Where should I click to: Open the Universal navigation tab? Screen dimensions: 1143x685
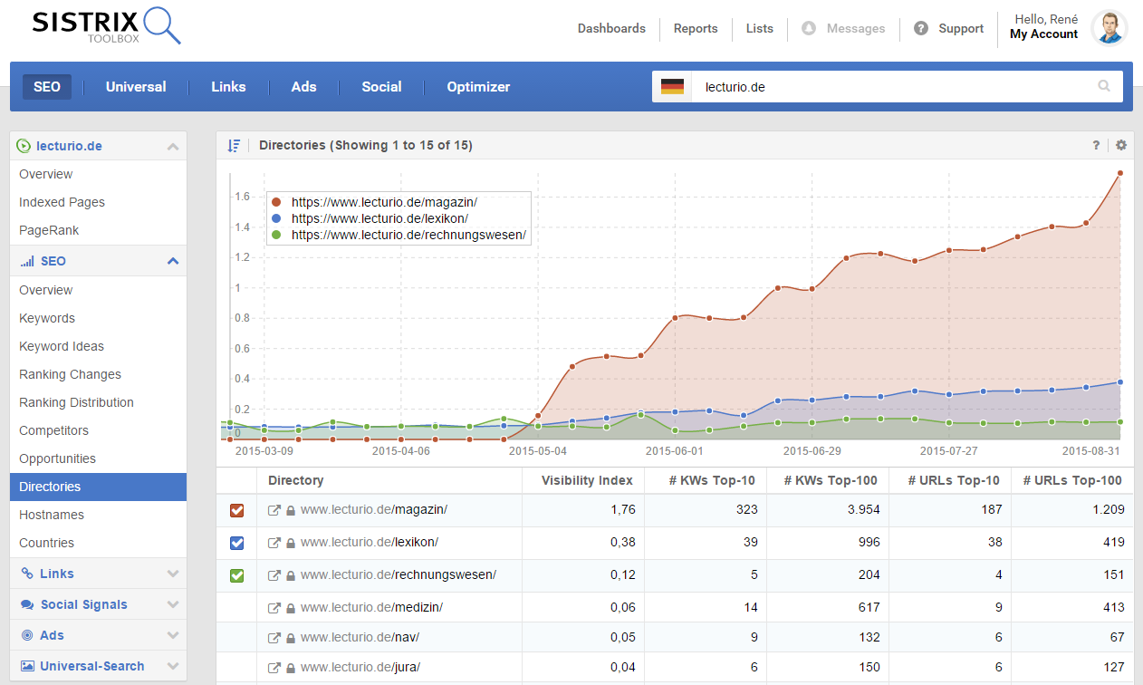[136, 87]
